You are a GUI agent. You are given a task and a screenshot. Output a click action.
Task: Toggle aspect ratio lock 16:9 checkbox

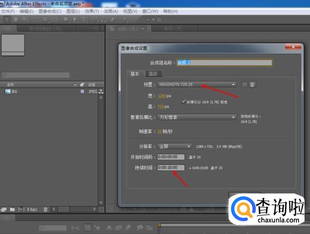(183, 102)
